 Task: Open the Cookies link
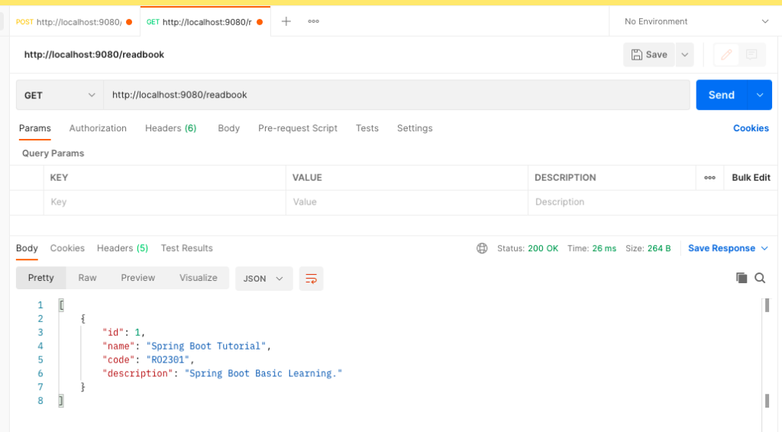pos(751,128)
